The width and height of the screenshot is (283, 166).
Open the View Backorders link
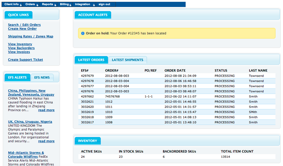tap(21, 48)
